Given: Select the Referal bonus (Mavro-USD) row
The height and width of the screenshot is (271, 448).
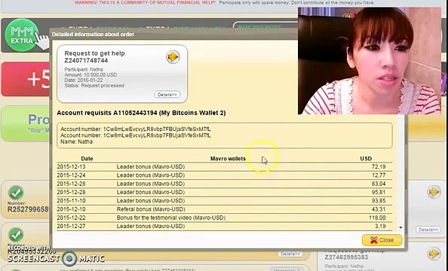Looking at the screenshot, I should [224, 209].
